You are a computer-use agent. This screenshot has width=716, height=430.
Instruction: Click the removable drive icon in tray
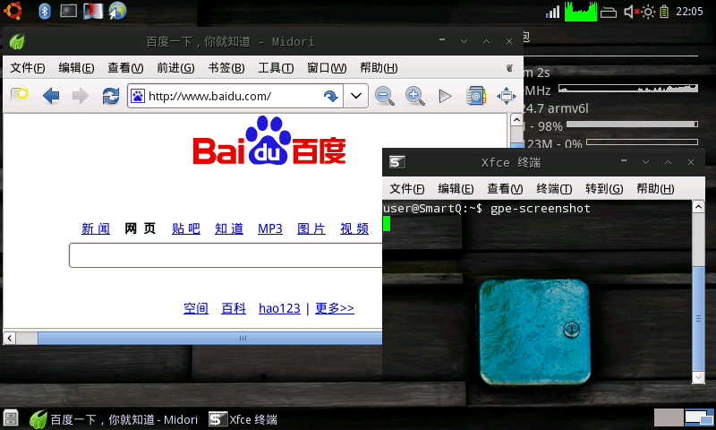[x=609, y=13]
